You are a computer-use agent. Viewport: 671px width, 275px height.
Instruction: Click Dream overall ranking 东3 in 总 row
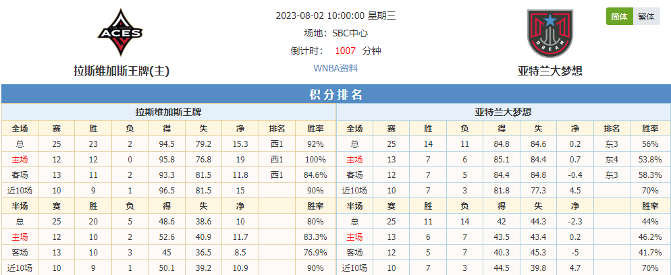(612, 144)
